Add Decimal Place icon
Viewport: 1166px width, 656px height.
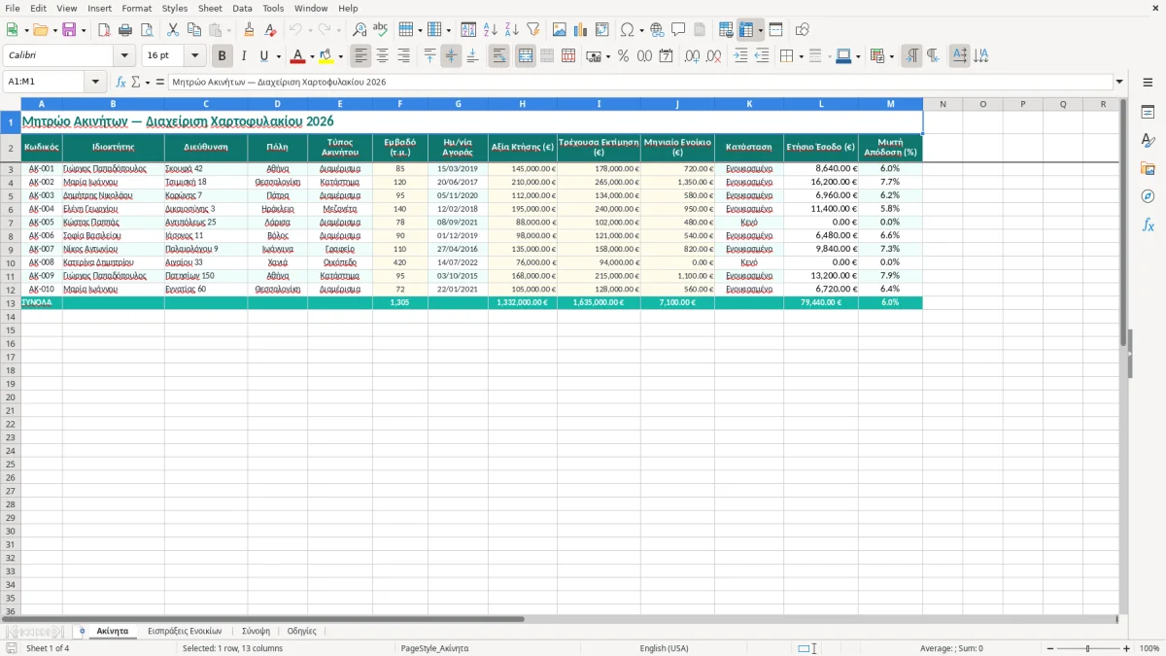coord(693,56)
